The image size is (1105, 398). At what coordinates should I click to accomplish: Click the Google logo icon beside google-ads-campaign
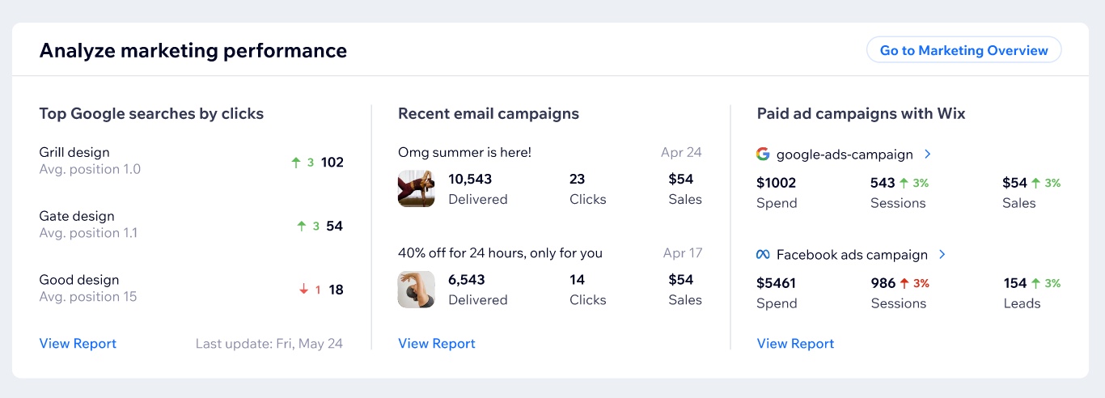coord(763,154)
